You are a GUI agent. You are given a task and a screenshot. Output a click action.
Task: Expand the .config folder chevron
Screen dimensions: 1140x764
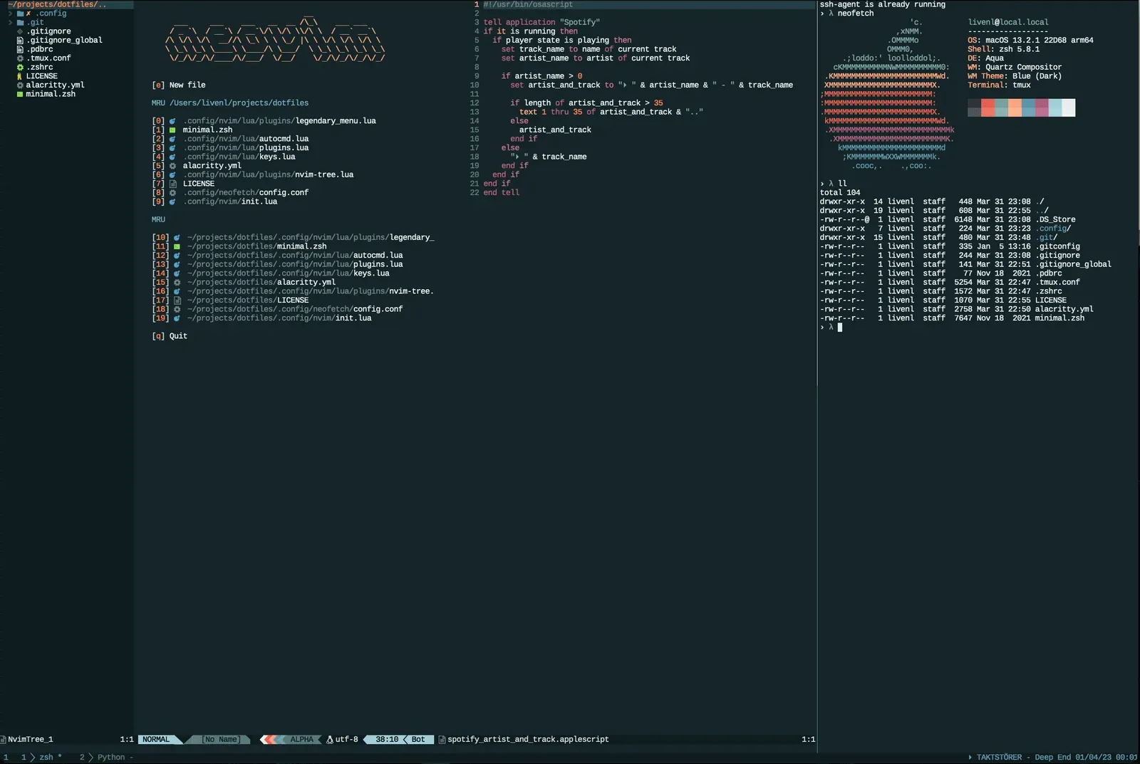[x=10, y=14]
